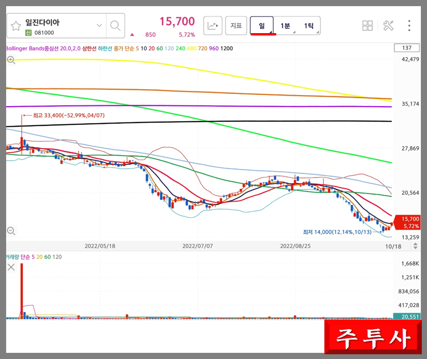Viewport: 427px width, 359px height.
Task: Click the 5.72% change rate in header
Action: pos(187,35)
